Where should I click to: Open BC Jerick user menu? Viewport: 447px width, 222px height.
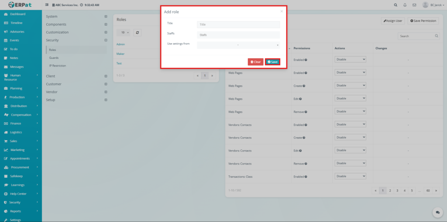tap(433, 5)
